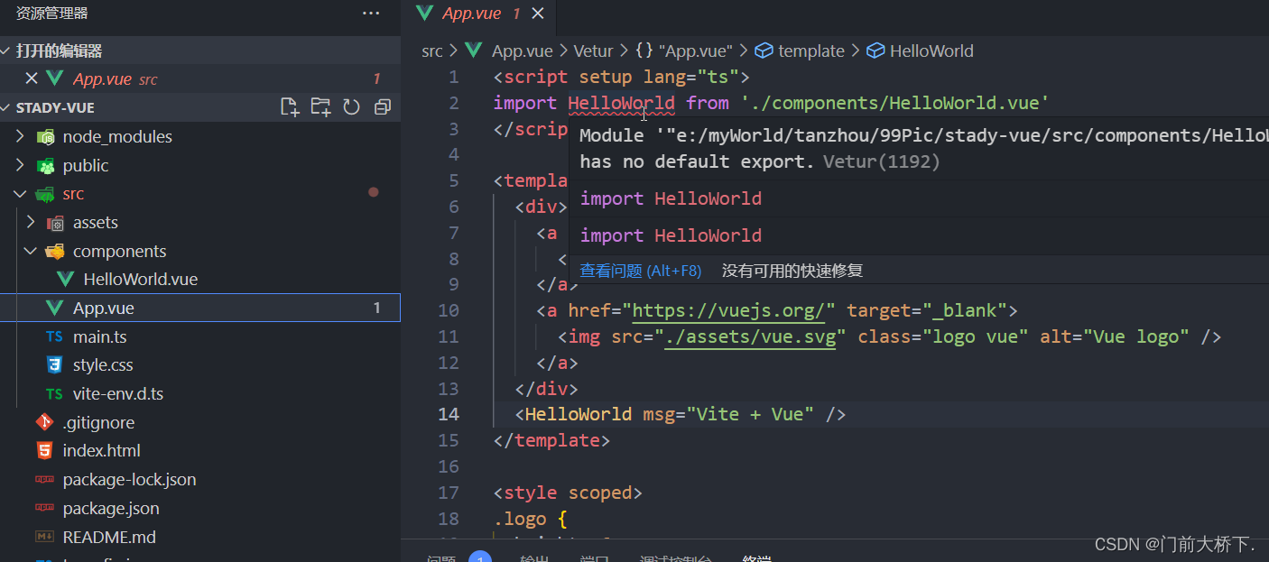Expand the node_modules folder
Image resolution: width=1269 pixels, height=562 pixels.
coord(20,137)
